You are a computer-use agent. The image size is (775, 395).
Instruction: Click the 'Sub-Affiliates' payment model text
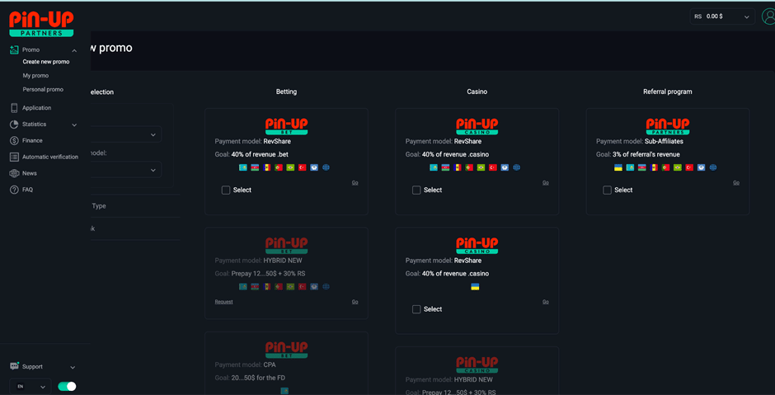click(664, 141)
